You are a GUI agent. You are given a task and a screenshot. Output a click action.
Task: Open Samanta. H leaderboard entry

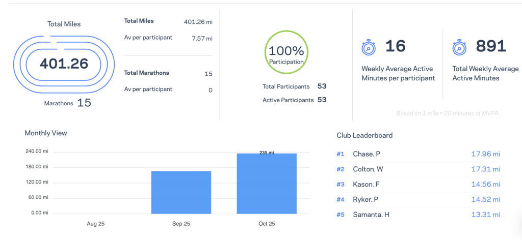coord(371,215)
